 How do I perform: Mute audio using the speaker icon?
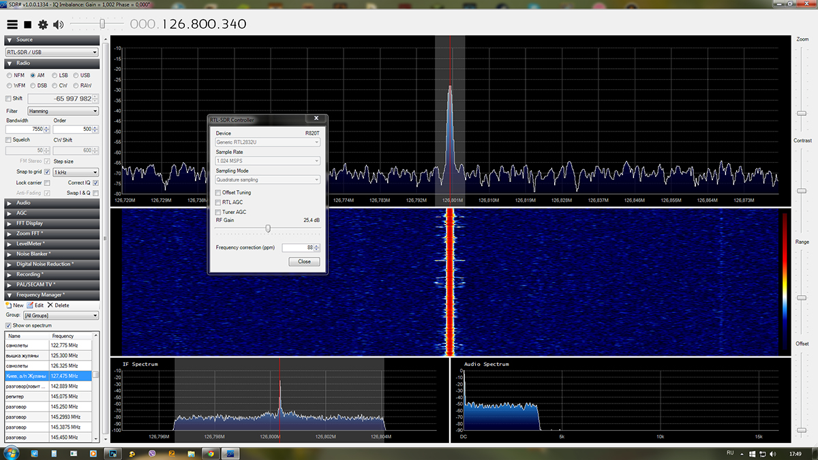(x=58, y=25)
